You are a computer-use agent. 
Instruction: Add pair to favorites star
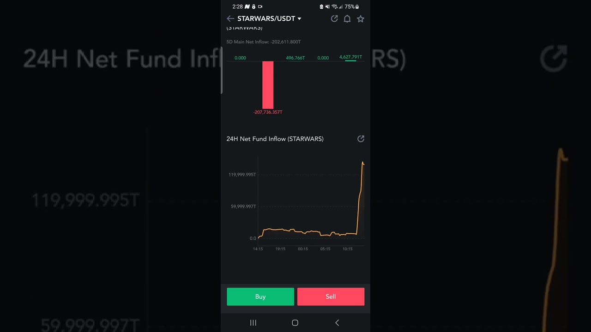pos(361,18)
